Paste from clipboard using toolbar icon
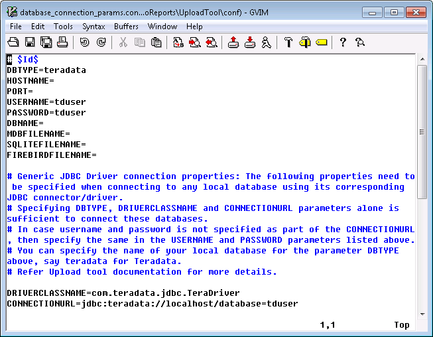This screenshot has width=433, height=337. pyautogui.click(x=156, y=42)
